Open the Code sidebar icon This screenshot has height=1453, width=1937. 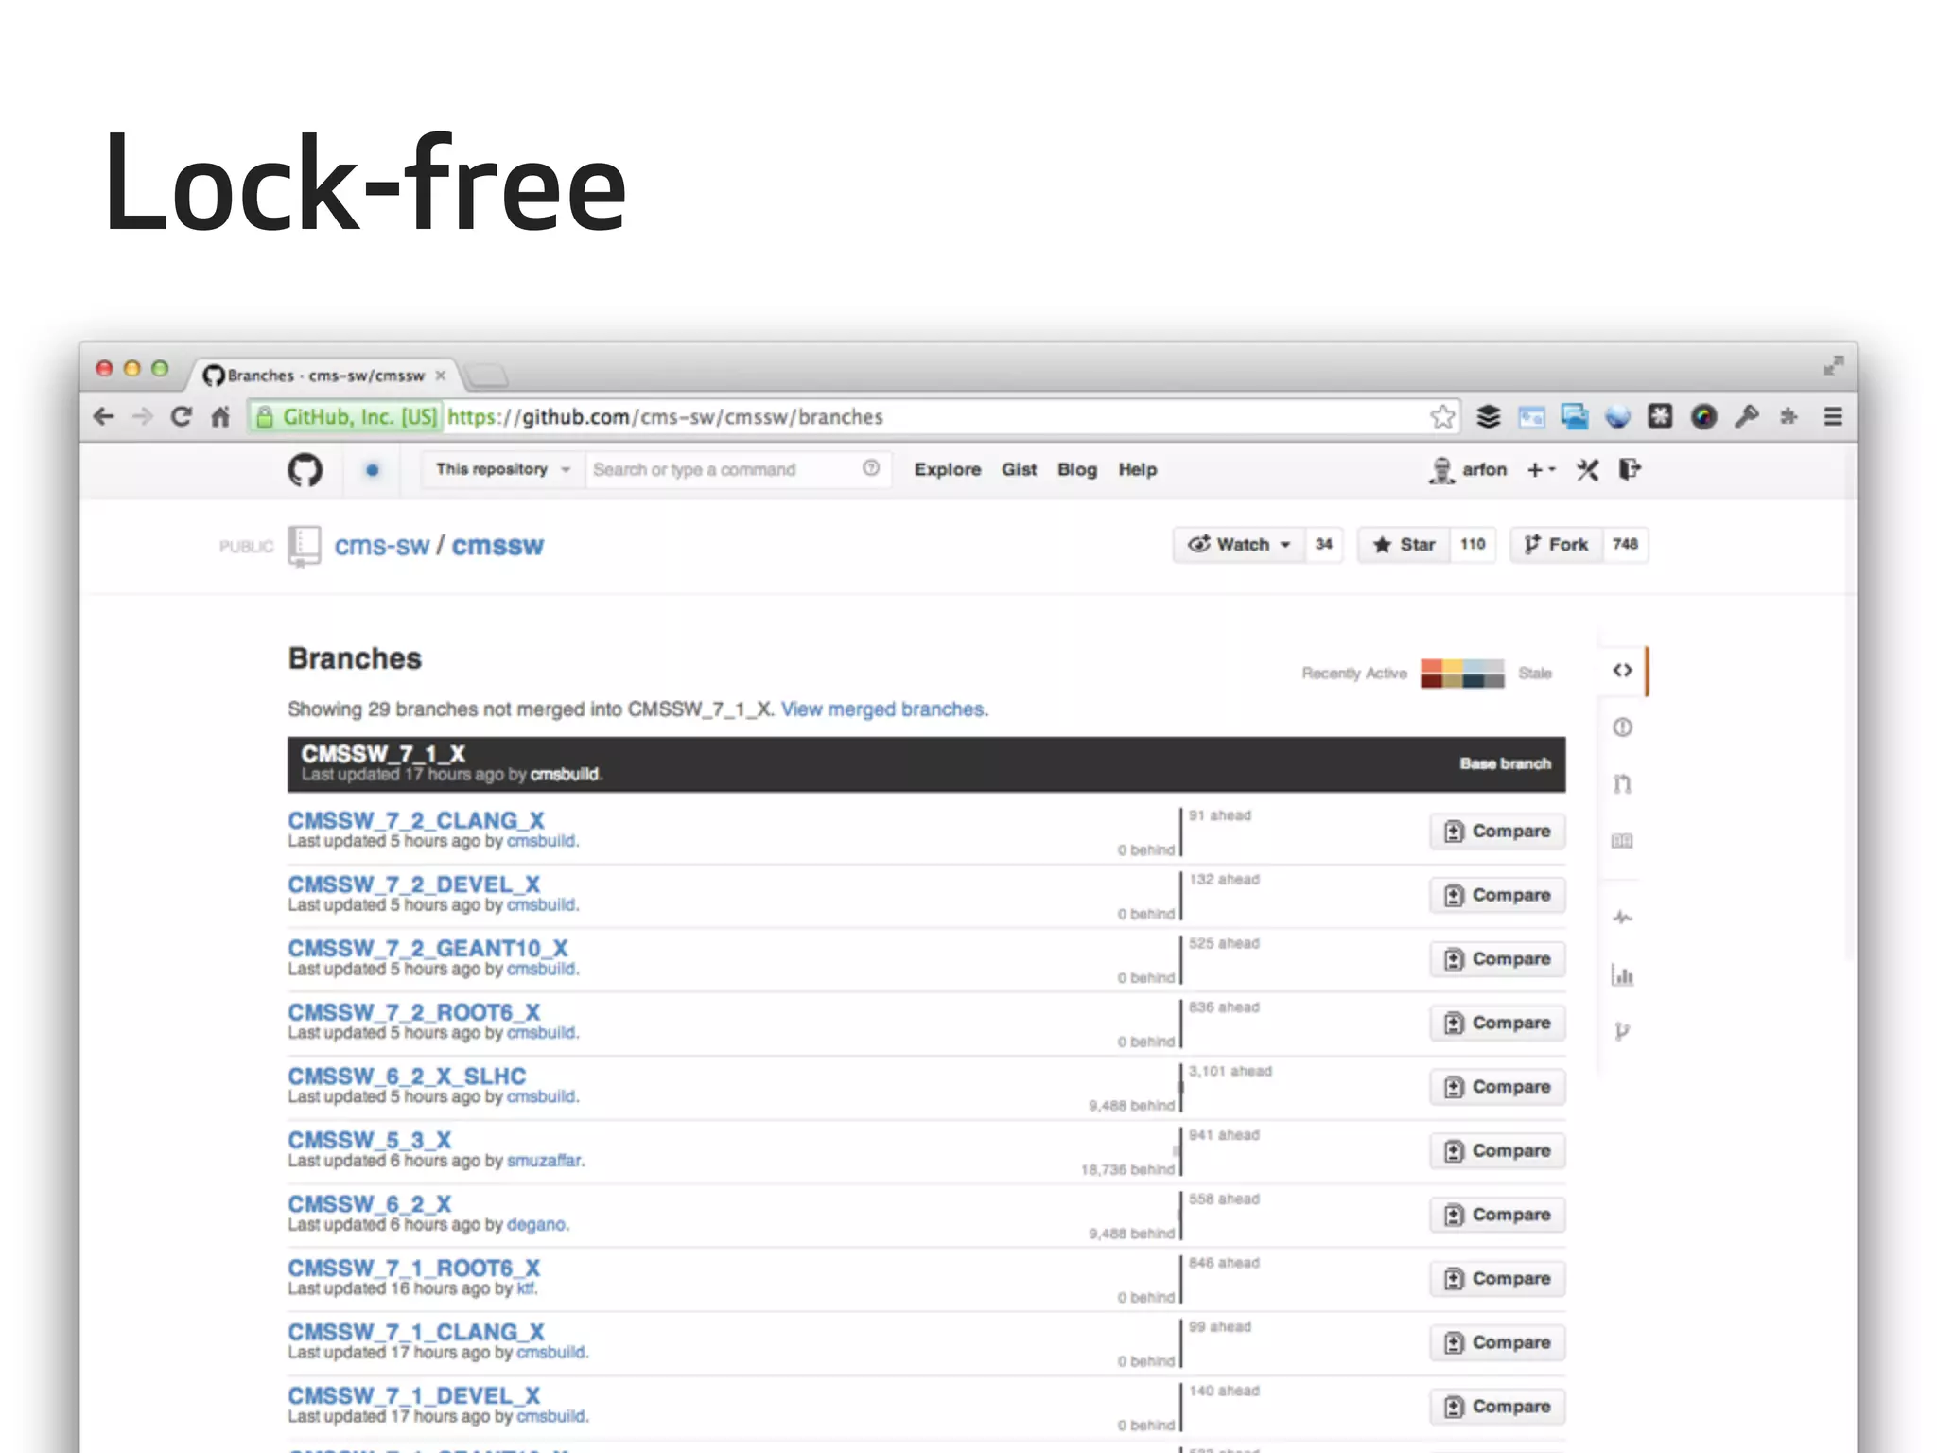pyautogui.click(x=1622, y=671)
